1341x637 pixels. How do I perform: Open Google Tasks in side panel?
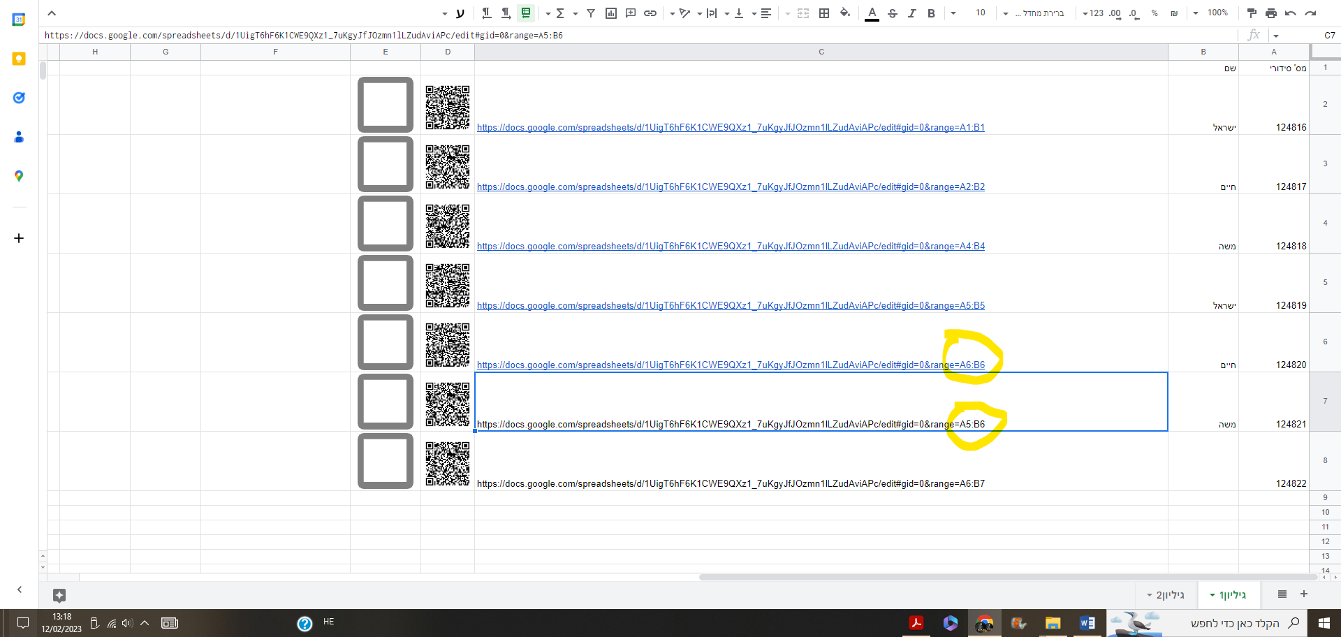click(19, 98)
